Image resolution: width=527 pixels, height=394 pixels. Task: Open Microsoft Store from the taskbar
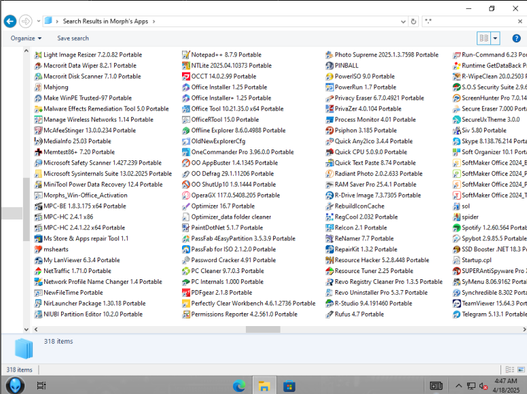click(289, 386)
